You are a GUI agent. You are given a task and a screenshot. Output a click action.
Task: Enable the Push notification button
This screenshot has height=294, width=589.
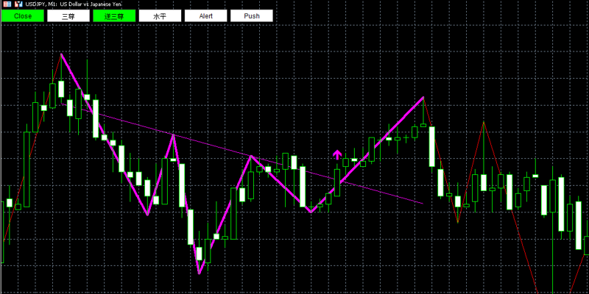coord(252,15)
